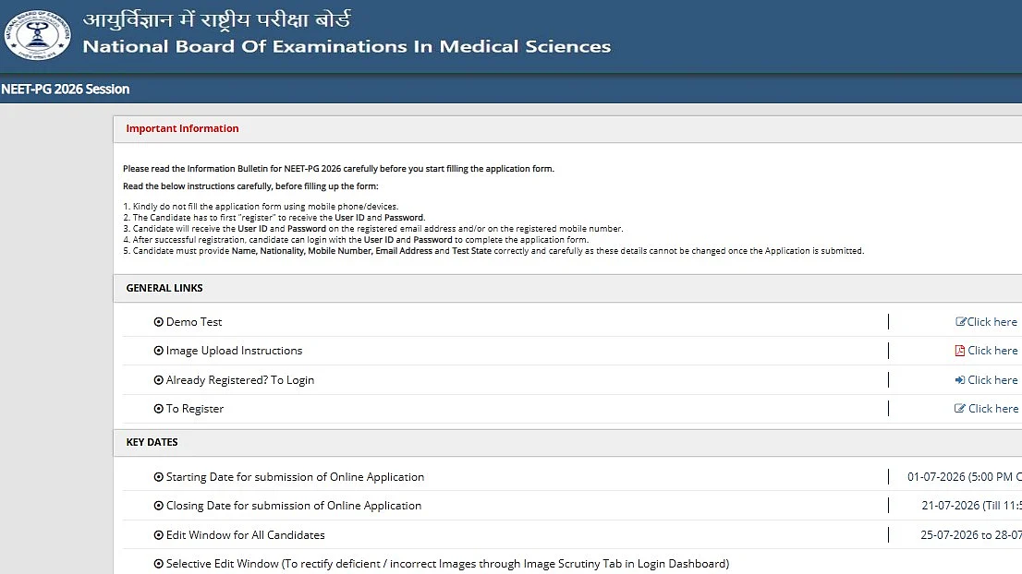The width and height of the screenshot is (1022, 574).
Task: Click the Hindi board title text
Action: pyautogui.click(x=217, y=19)
